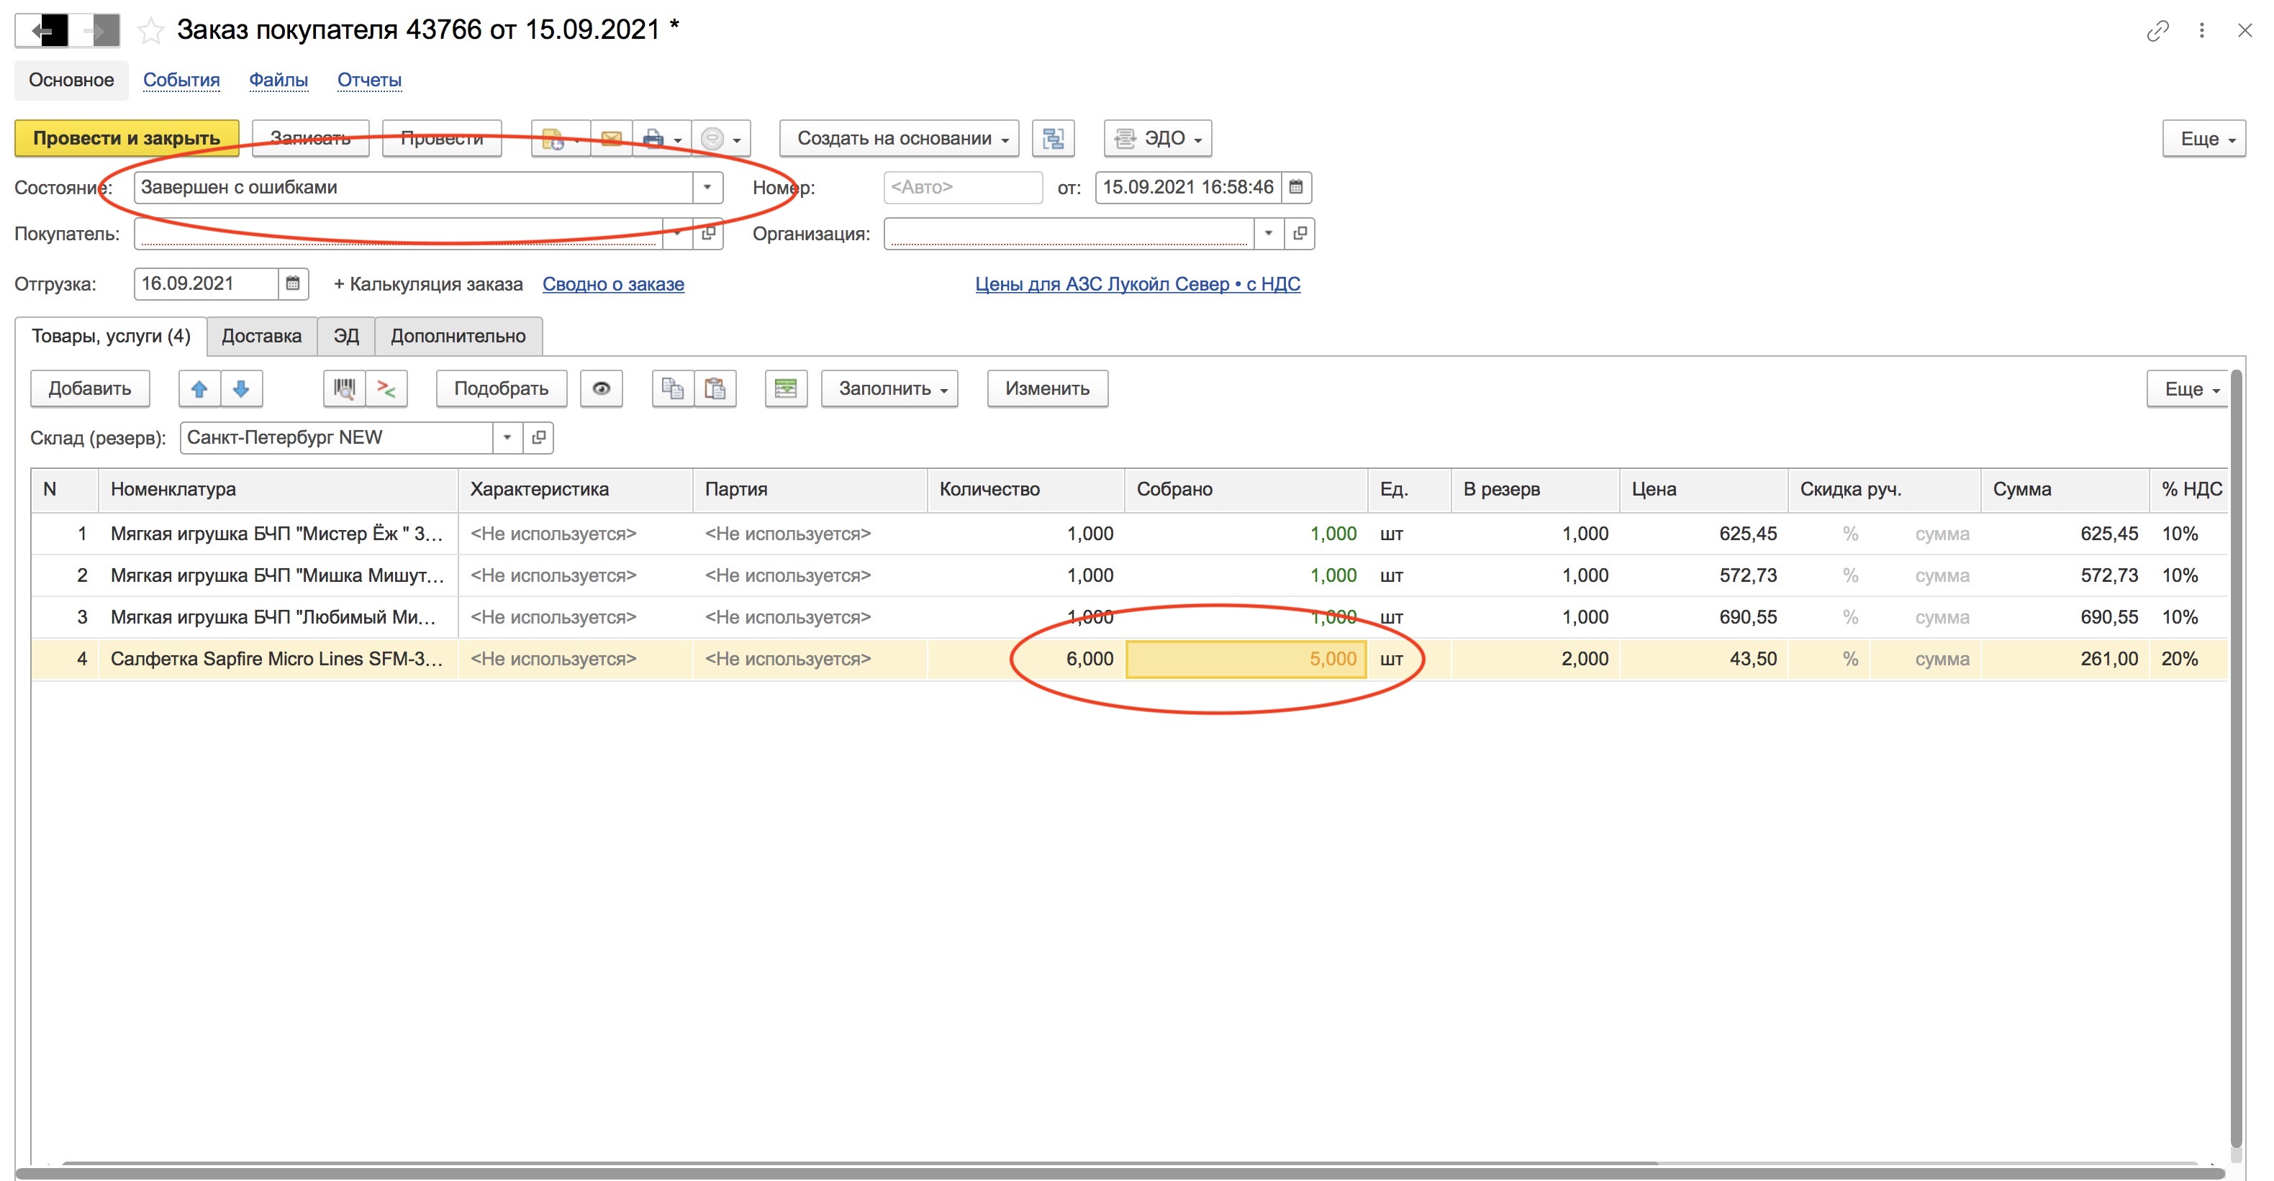Open the Дополнительно tab
The height and width of the screenshot is (1181, 2274).
[458, 336]
